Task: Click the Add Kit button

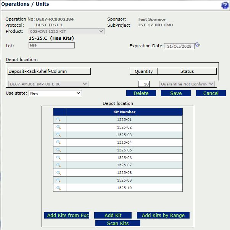Action: point(113,215)
